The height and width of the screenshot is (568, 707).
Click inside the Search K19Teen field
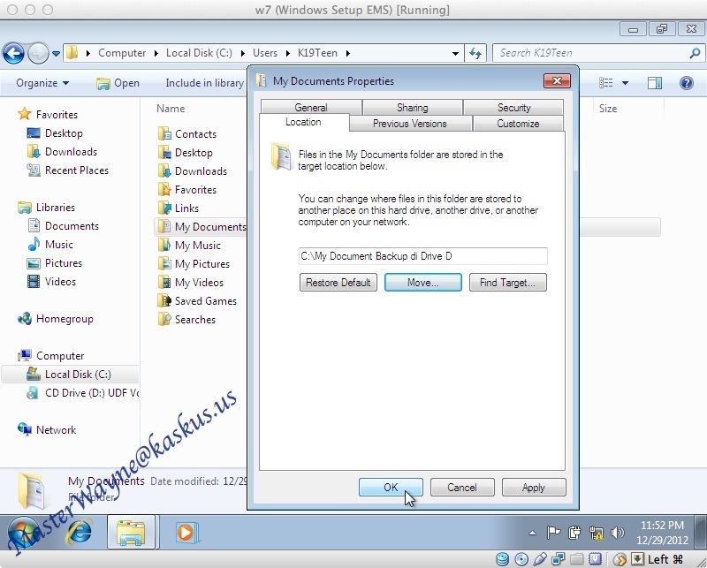pyautogui.click(x=590, y=53)
